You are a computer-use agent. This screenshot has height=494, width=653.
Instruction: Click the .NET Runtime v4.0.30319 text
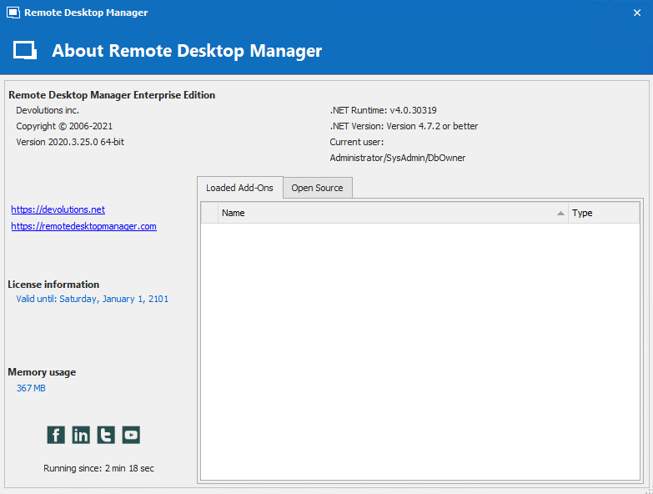pos(383,110)
